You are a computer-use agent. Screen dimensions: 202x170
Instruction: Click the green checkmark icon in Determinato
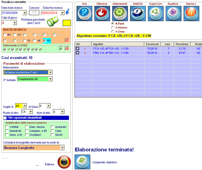pyautogui.click(x=61, y=49)
